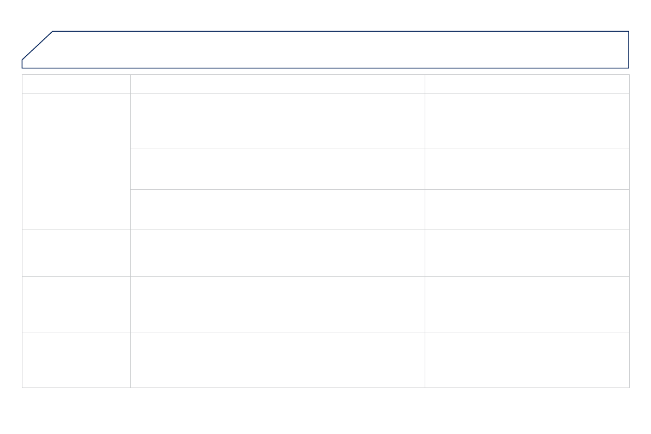Click middle-column cell in third-from-last table row
The height and width of the screenshot is (434, 651).
pos(277,253)
